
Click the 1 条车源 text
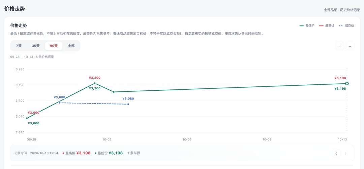tap(133, 153)
